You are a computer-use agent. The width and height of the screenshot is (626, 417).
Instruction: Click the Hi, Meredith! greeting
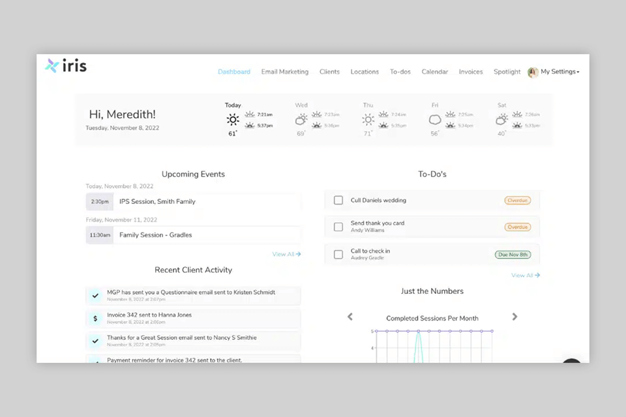point(122,115)
